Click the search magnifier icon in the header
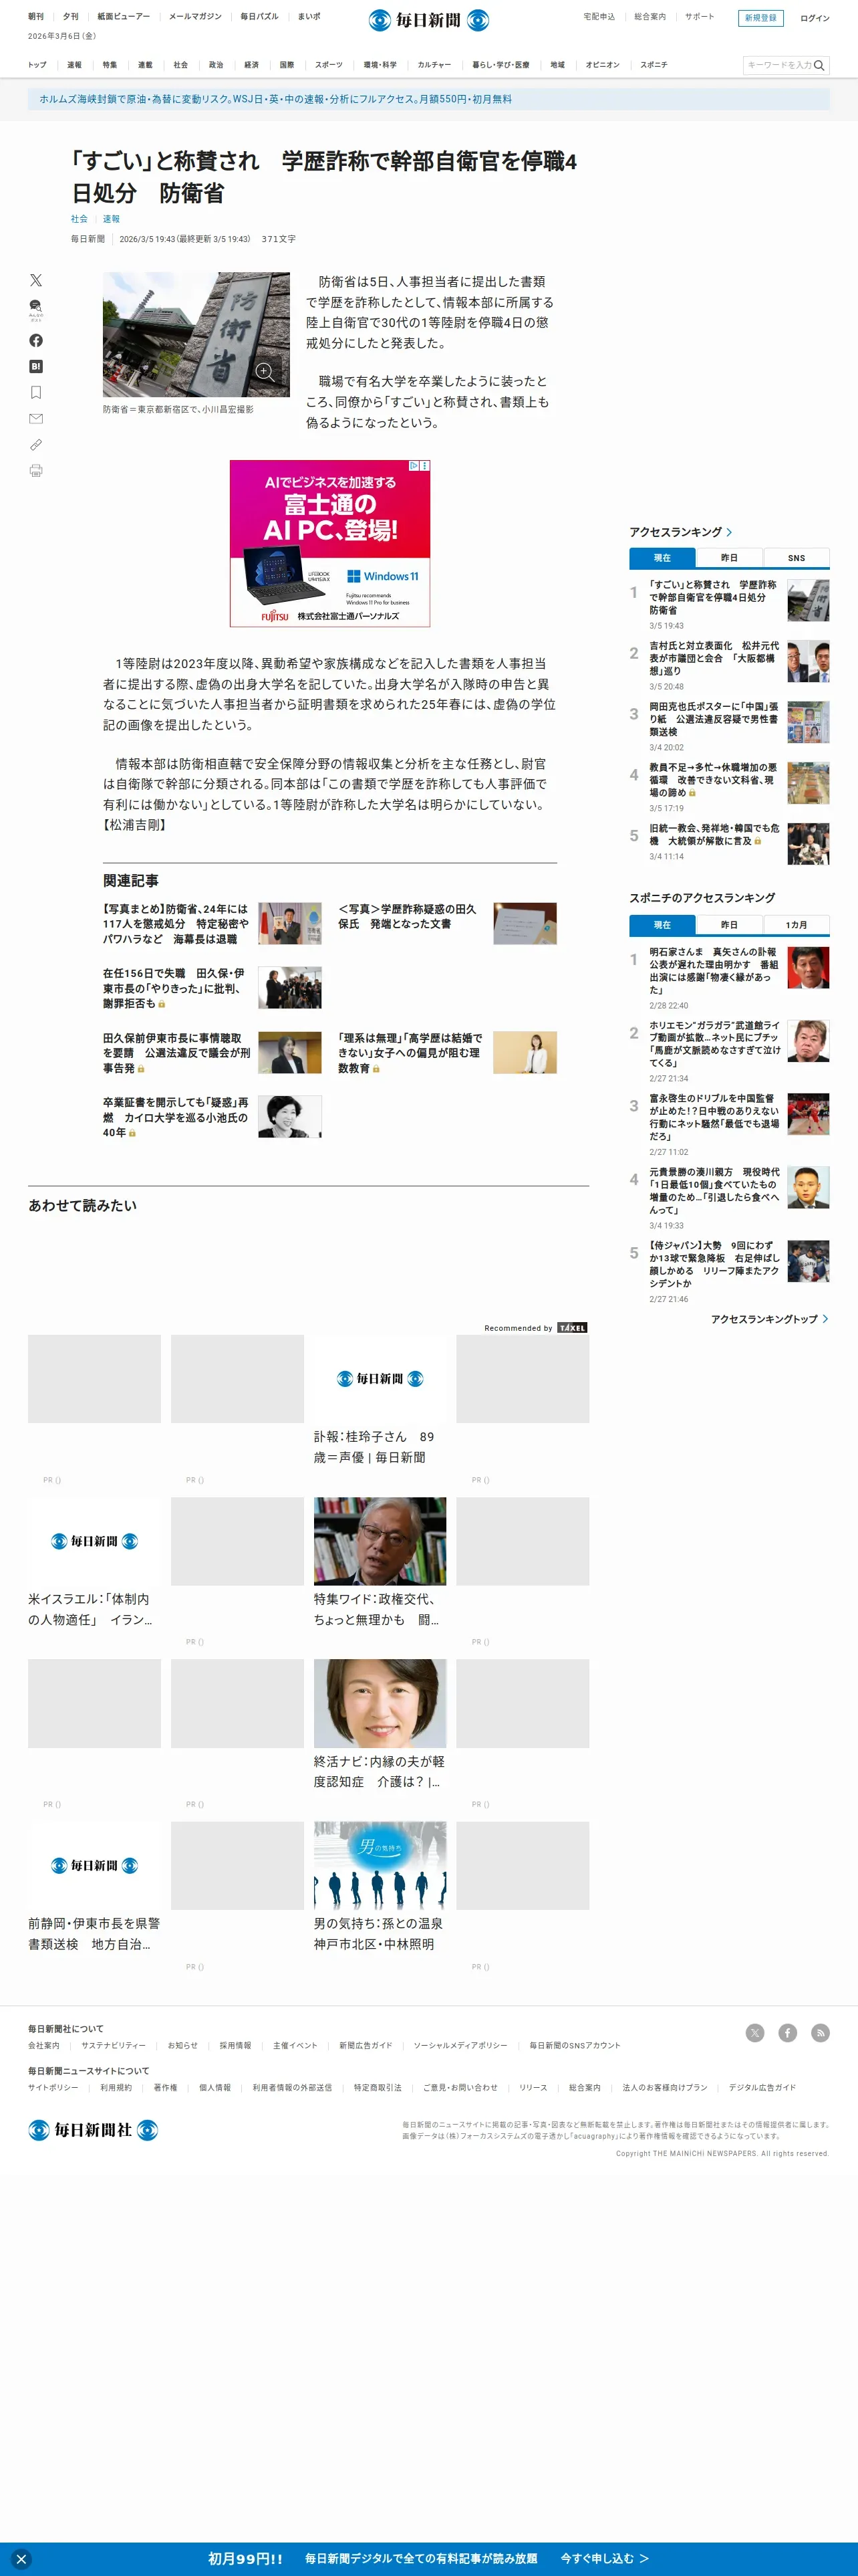 (819, 65)
